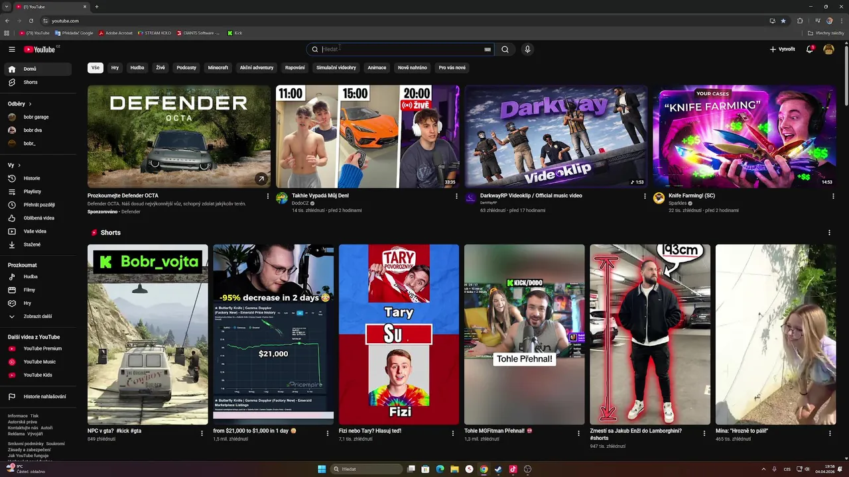Open the Kick bookmark in bookmarks bar
This screenshot has height=477, width=849.
(235, 32)
